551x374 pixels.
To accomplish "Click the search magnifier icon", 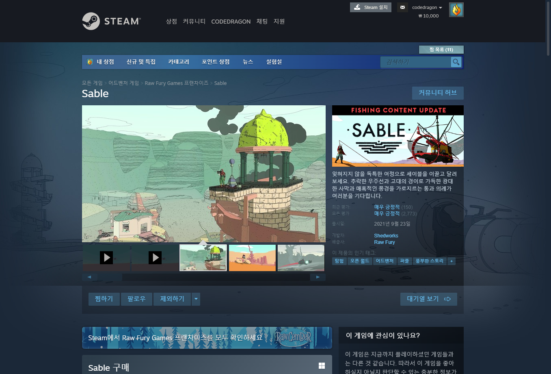I will coord(456,62).
